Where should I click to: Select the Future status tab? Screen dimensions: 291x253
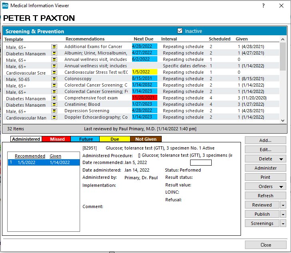pyautogui.click(x=86, y=139)
